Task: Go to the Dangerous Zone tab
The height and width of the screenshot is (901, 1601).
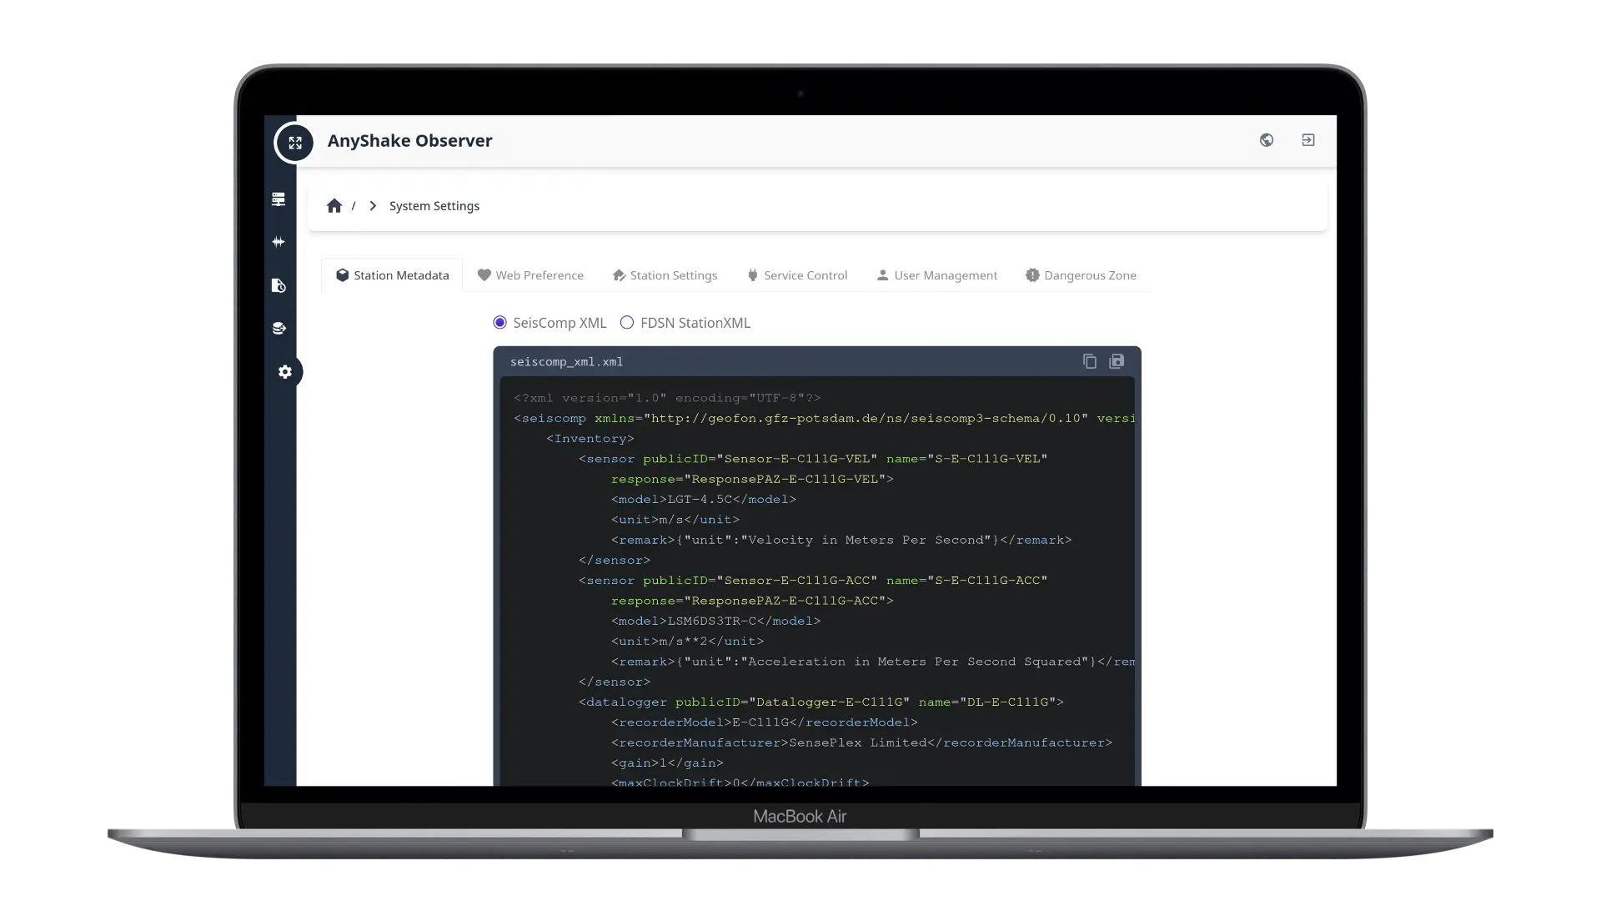Action: [1081, 275]
